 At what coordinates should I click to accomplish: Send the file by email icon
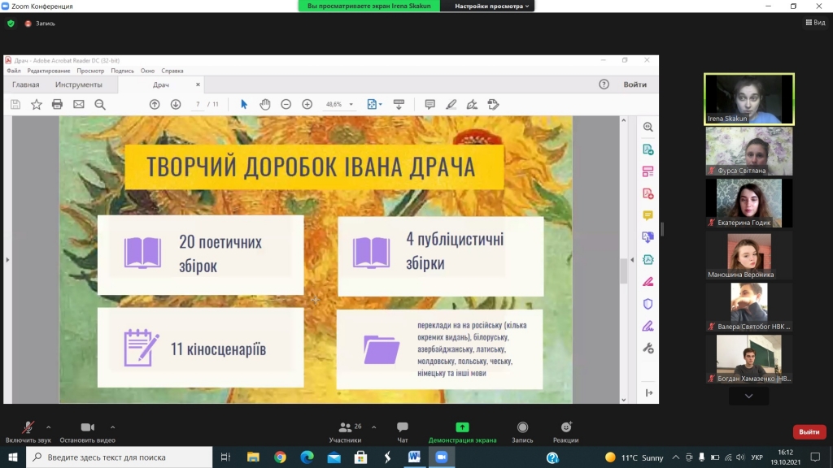79,105
